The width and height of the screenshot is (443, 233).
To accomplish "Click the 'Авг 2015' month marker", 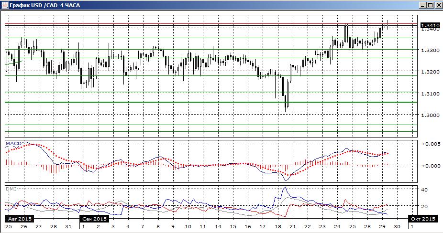I will click(x=20, y=219).
